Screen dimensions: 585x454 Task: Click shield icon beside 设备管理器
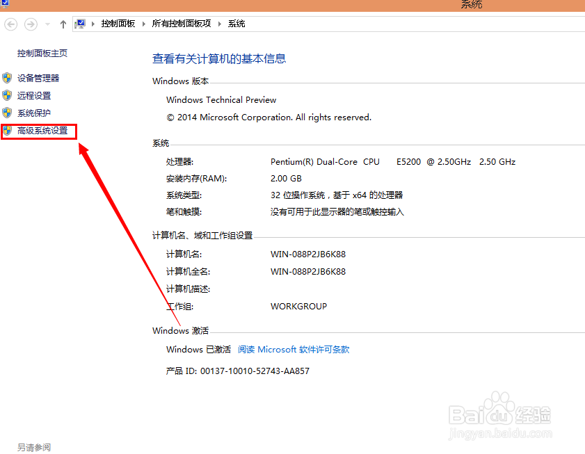pos(7,78)
